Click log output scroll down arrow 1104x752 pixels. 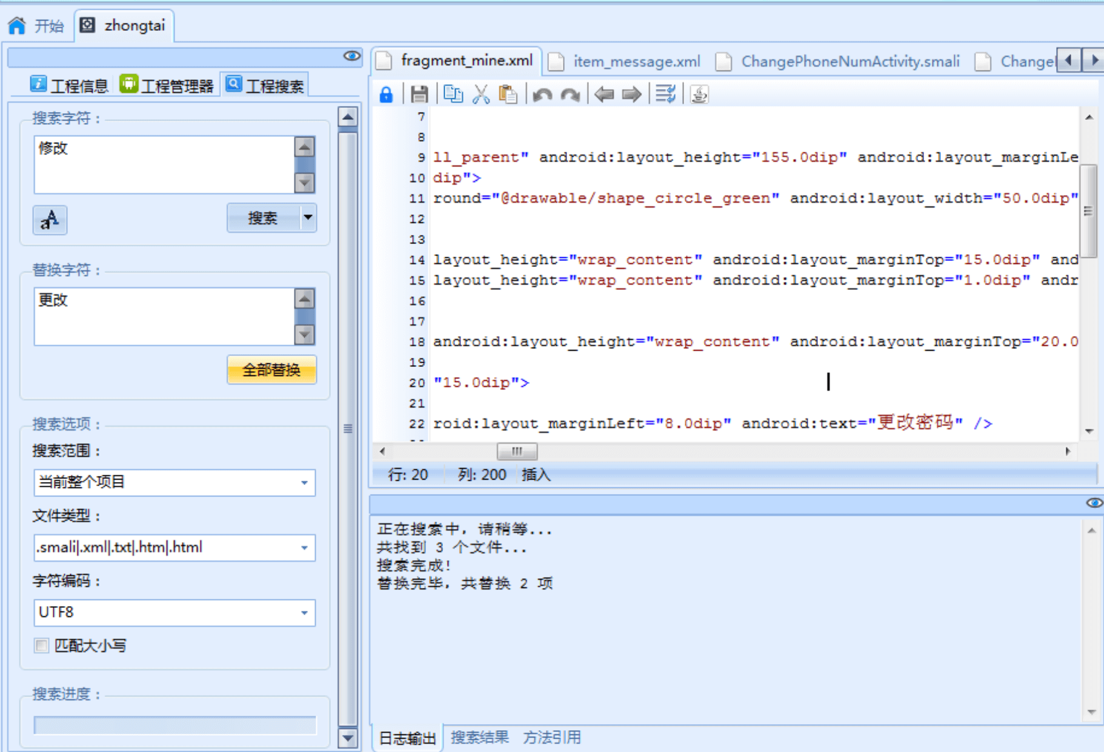(1091, 713)
